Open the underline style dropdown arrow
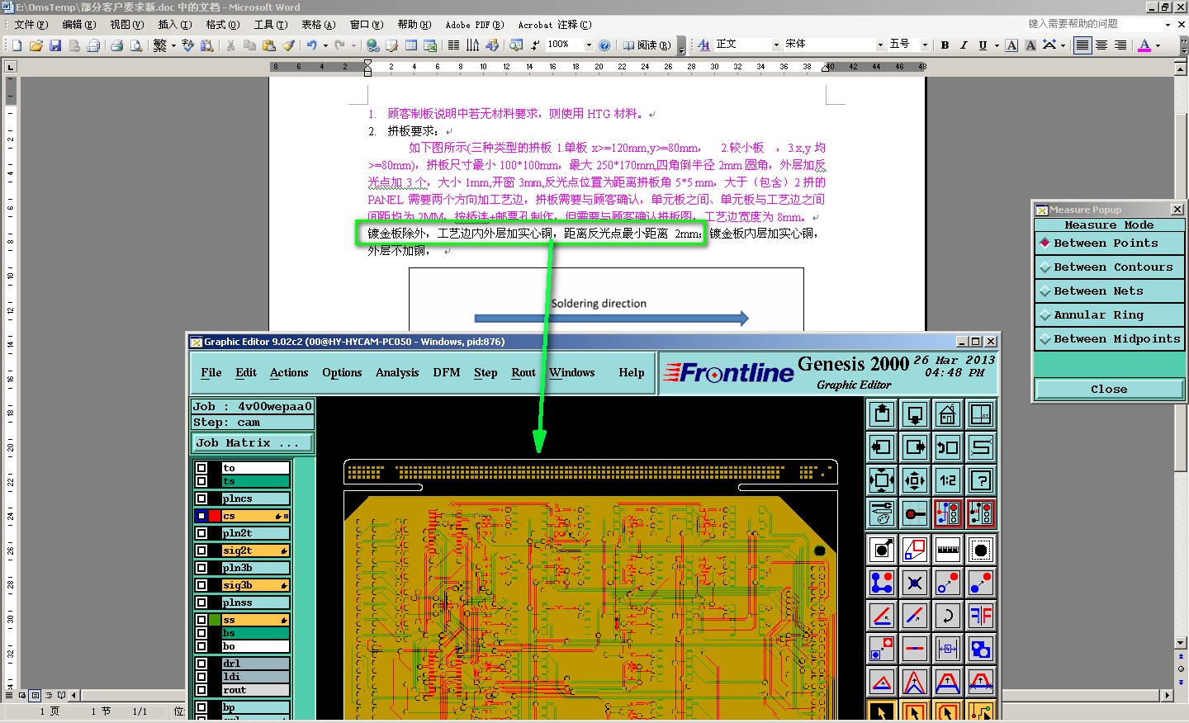Screen dimensions: 1189x723 [997, 45]
